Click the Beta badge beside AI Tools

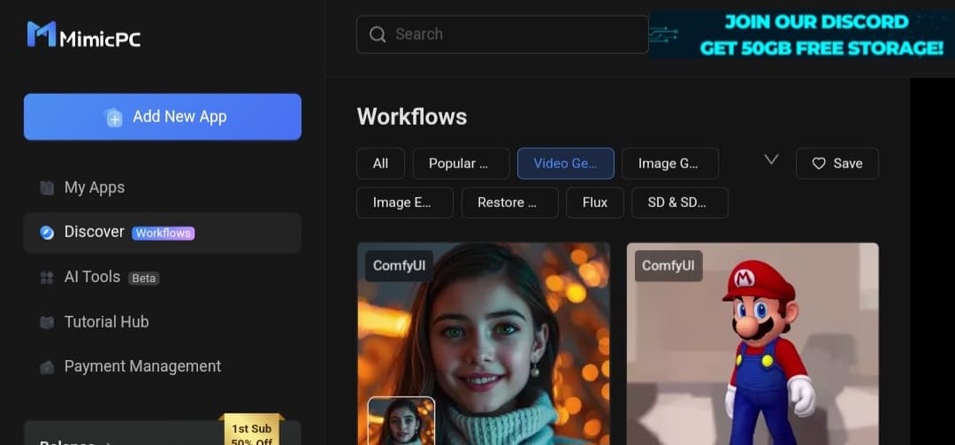click(144, 278)
